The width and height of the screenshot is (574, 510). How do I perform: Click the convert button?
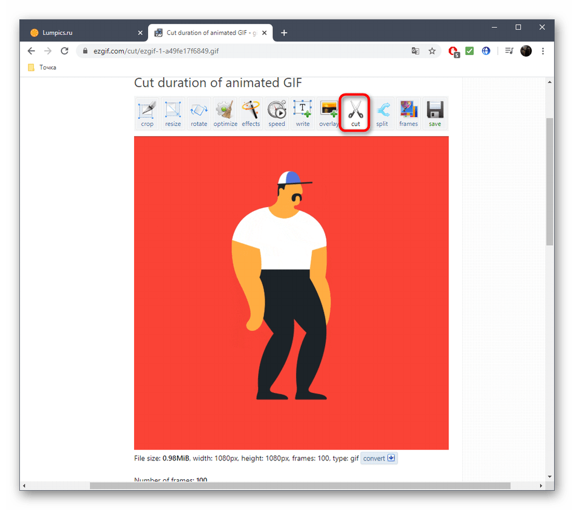click(x=379, y=458)
